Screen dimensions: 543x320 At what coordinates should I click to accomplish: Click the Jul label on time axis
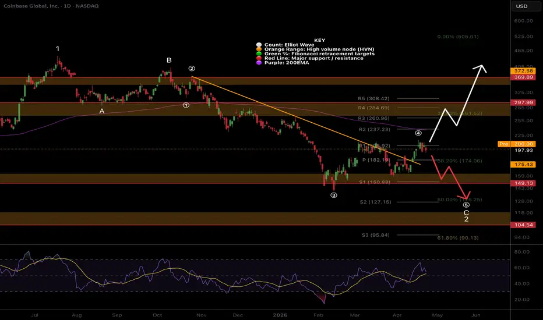[x=34, y=315]
